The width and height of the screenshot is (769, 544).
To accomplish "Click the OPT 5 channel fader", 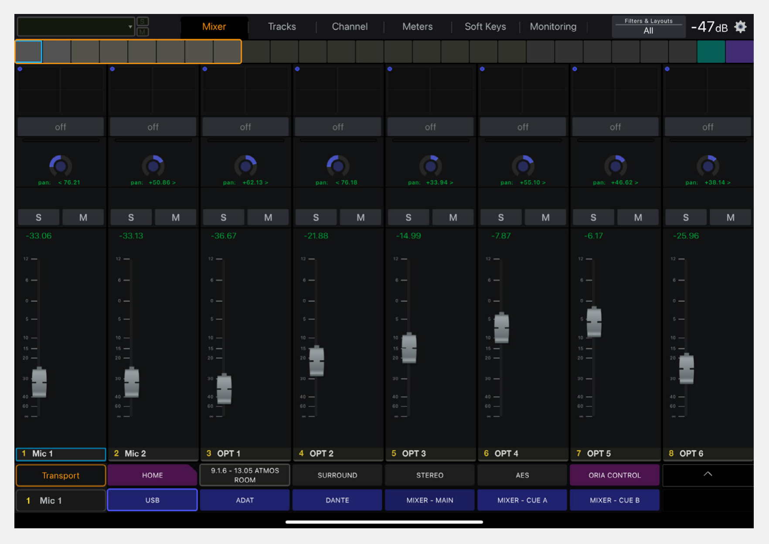I will point(594,322).
